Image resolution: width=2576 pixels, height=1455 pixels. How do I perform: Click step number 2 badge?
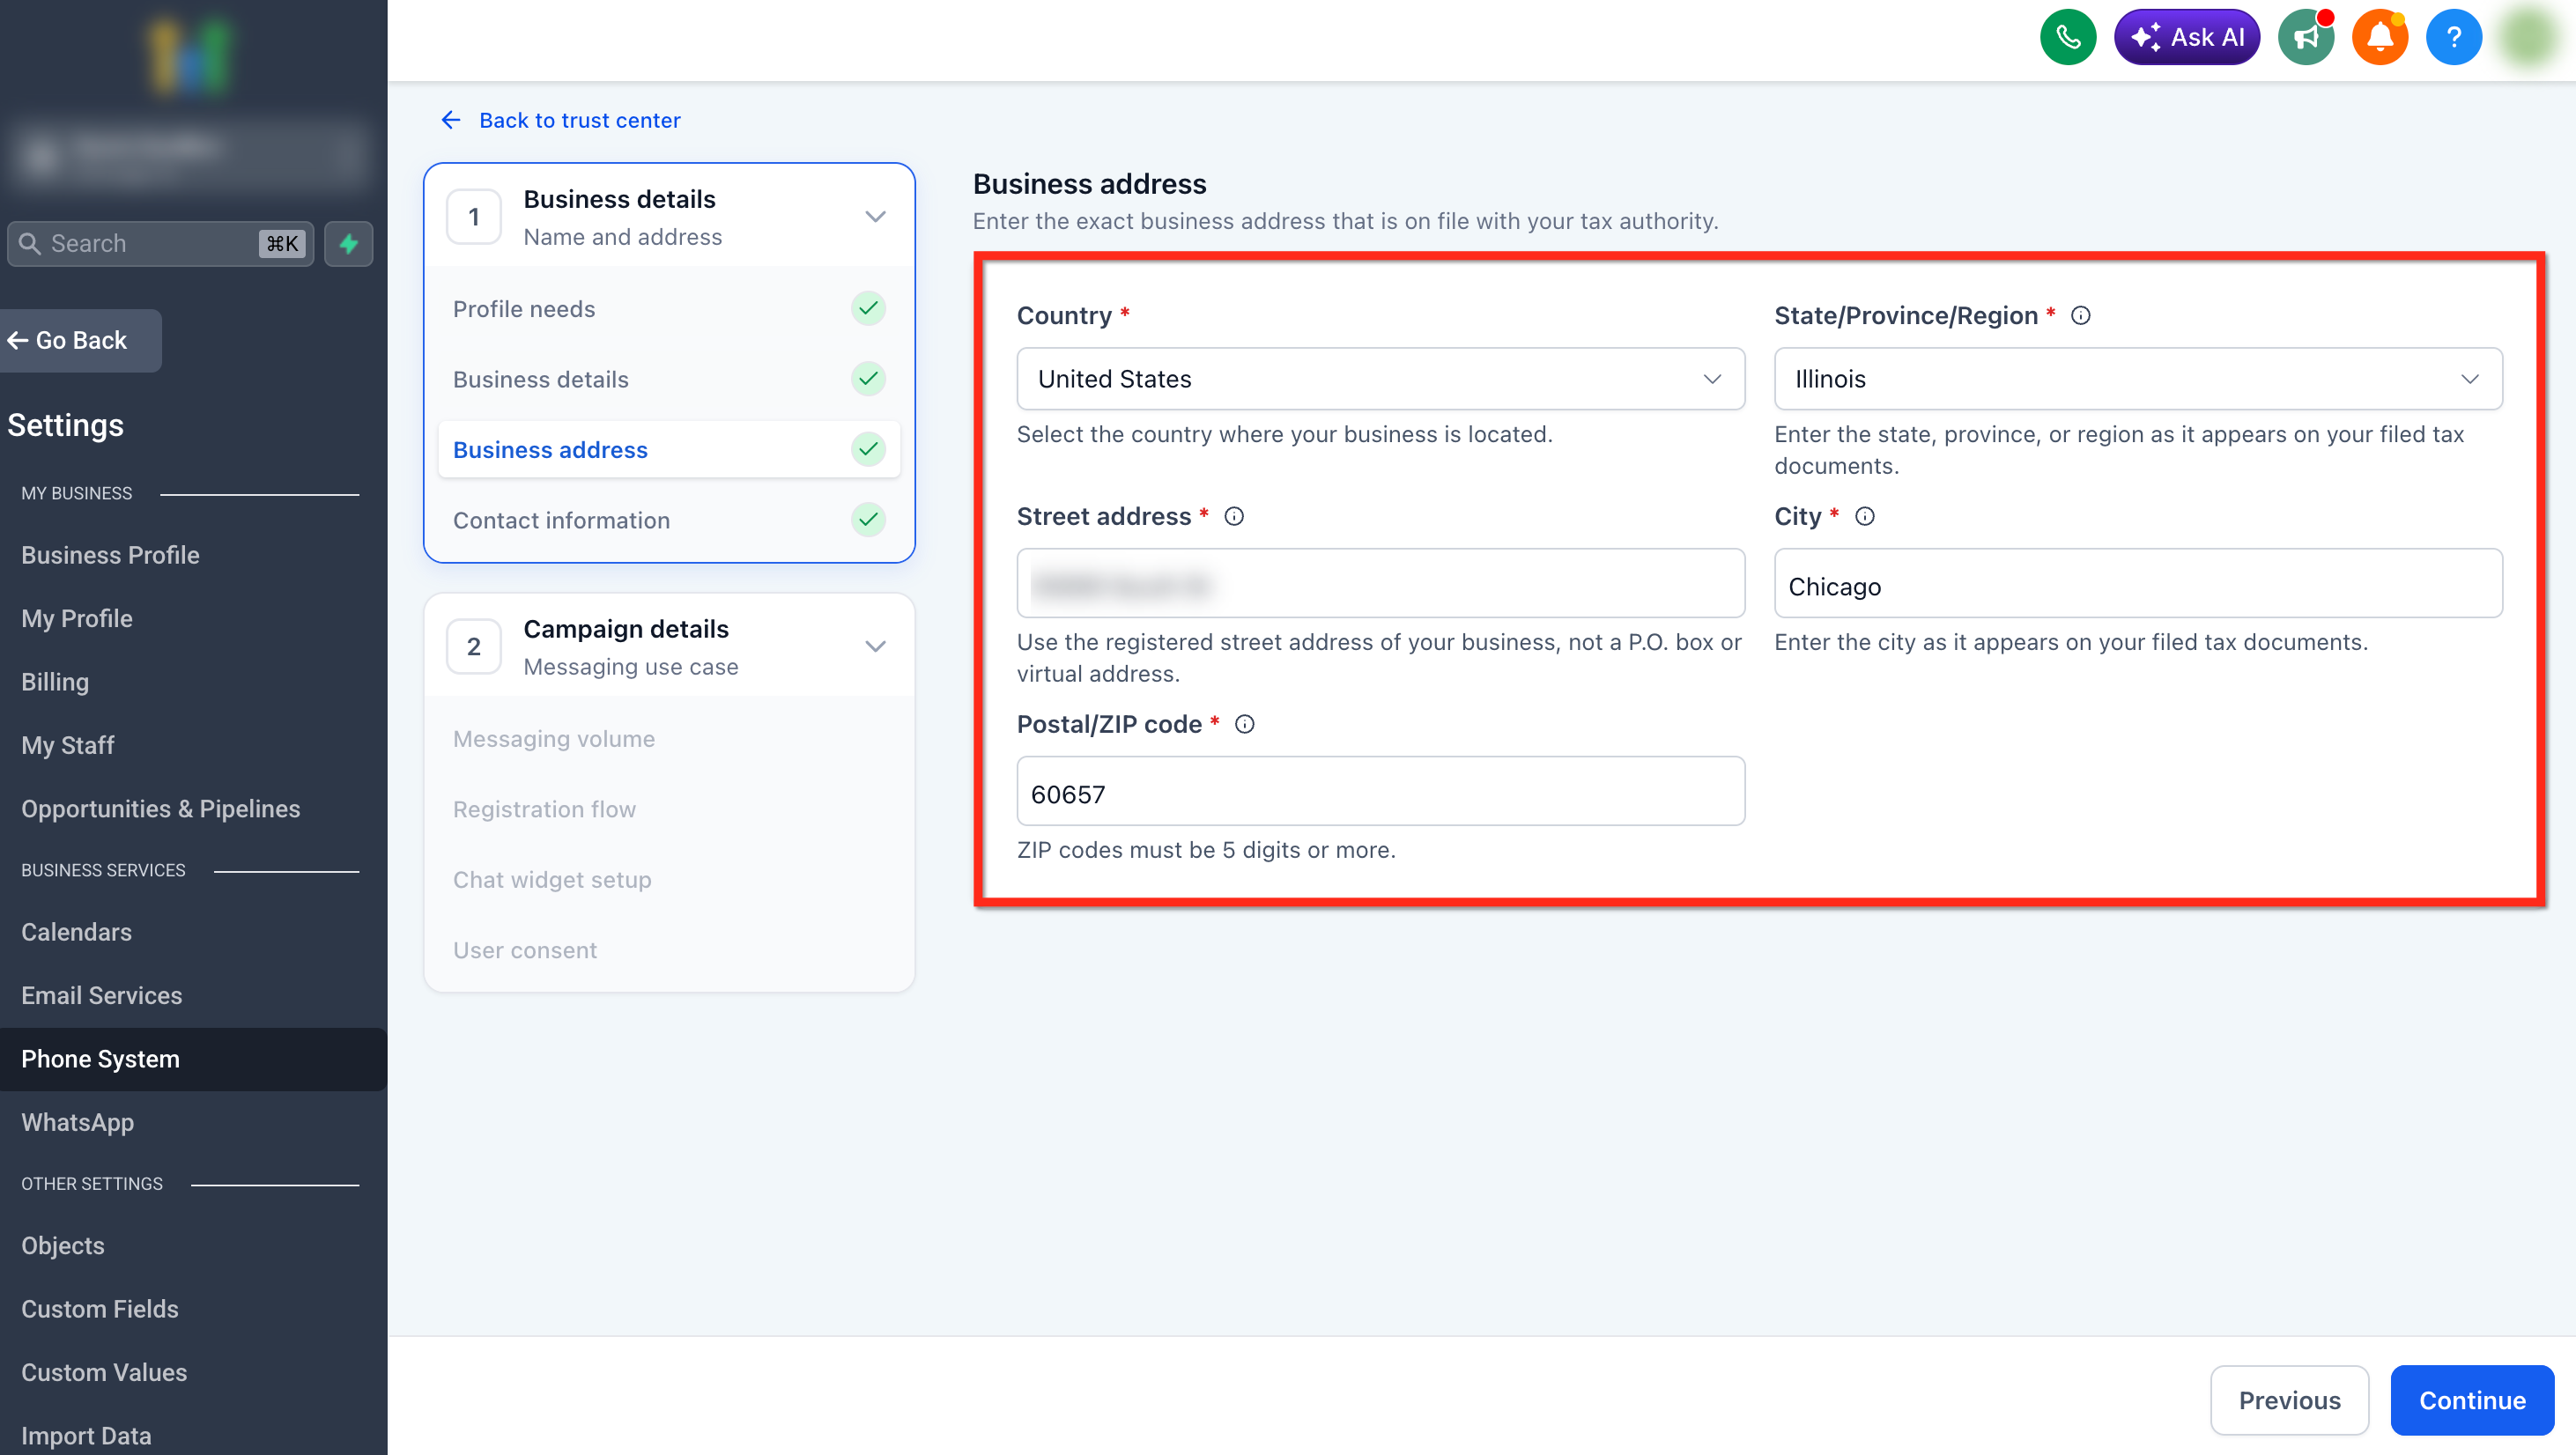tap(473, 647)
